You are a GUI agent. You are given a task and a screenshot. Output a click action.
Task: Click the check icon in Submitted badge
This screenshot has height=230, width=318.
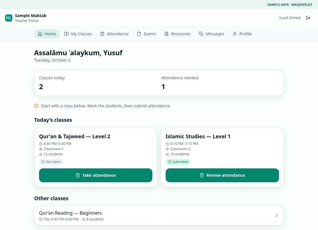click(x=169, y=162)
